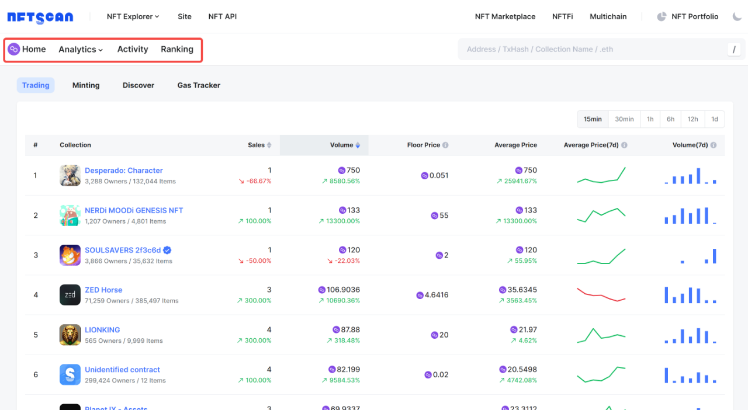Click the Unidentified contract blue icon
Image resolution: width=748 pixels, height=410 pixels.
tap(70, 374)
